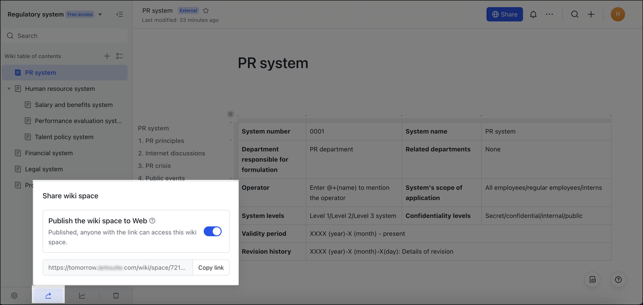643x305 pixels.
Task: Open the help question mark button
Action: pos(618,279)
